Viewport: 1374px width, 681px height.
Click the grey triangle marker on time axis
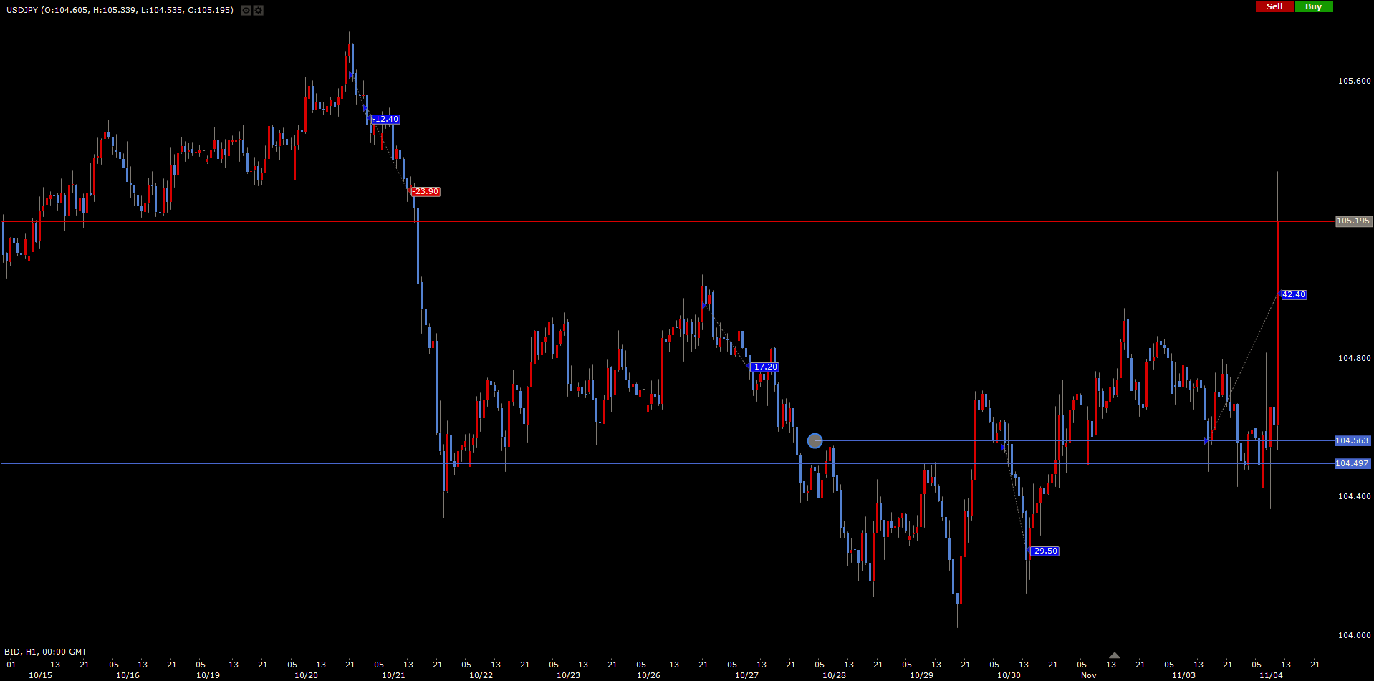tap(1114, 655)
